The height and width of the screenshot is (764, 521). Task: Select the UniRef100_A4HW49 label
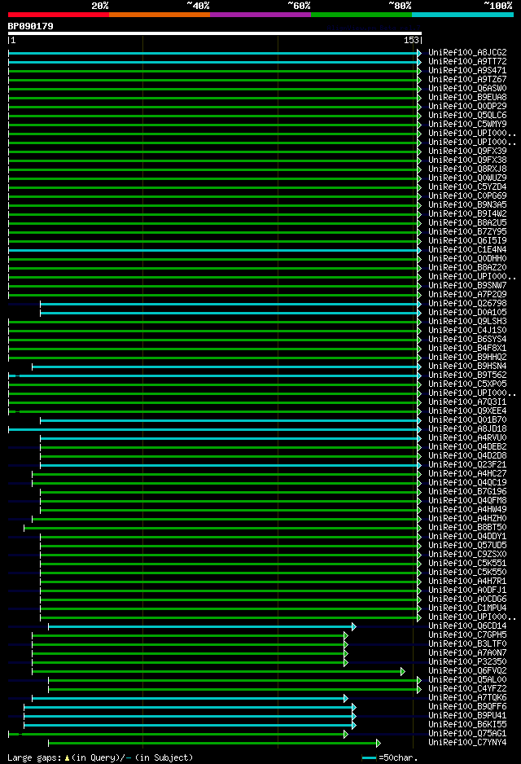(467, 510)
